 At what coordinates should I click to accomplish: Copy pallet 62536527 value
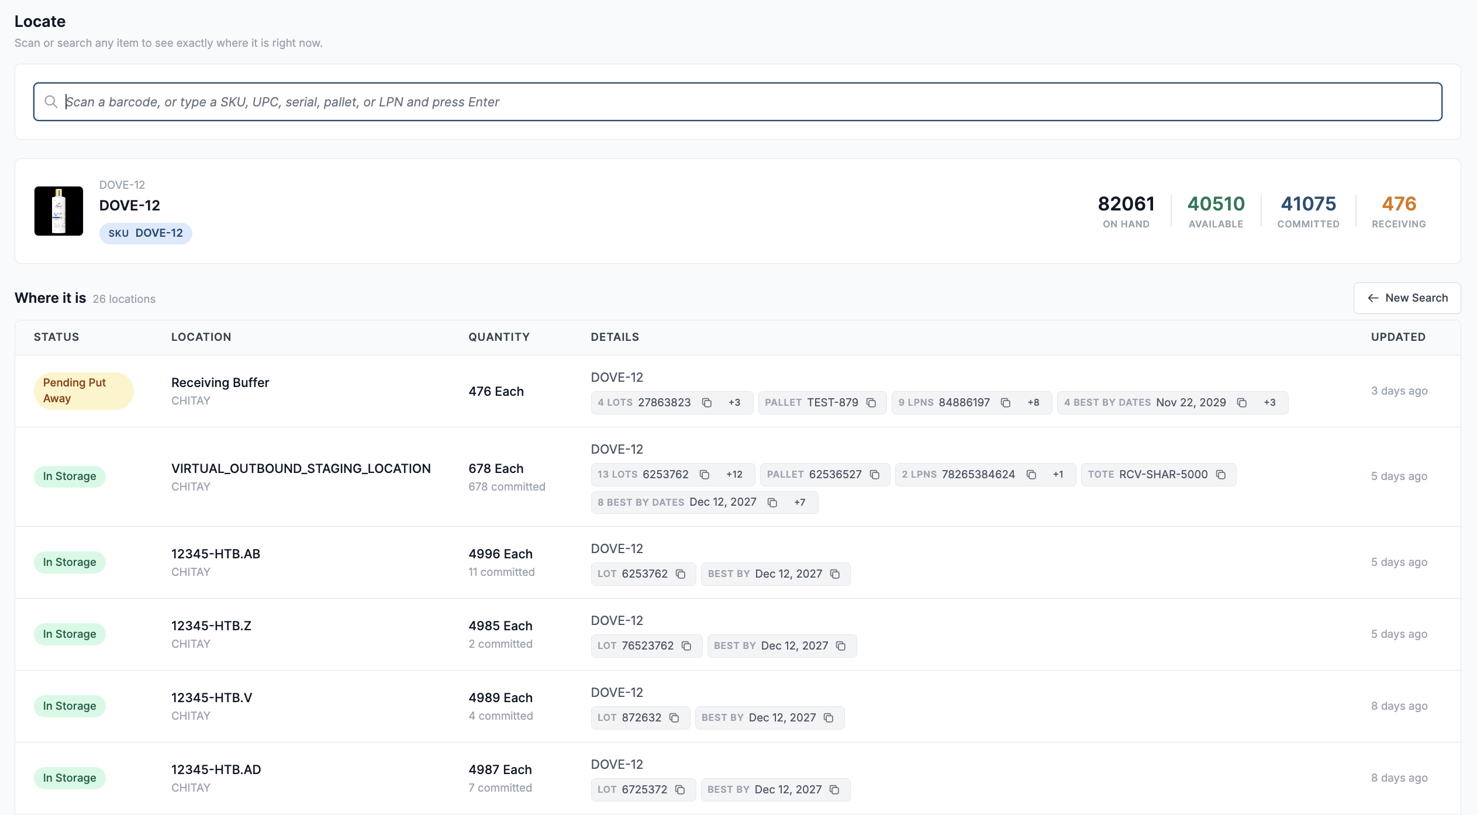tap(875, 475)
